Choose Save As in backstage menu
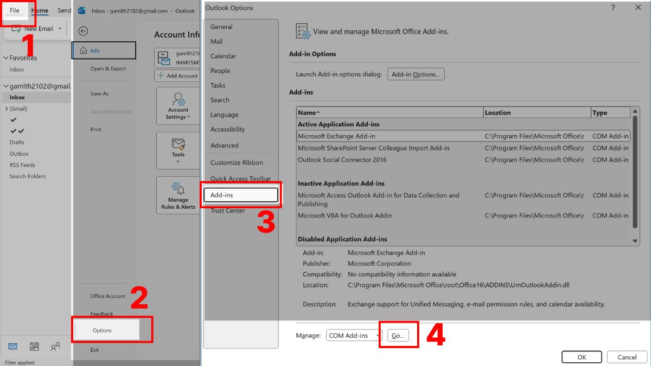This screenshot has width=651, height=366. click(x=99, y=94)
